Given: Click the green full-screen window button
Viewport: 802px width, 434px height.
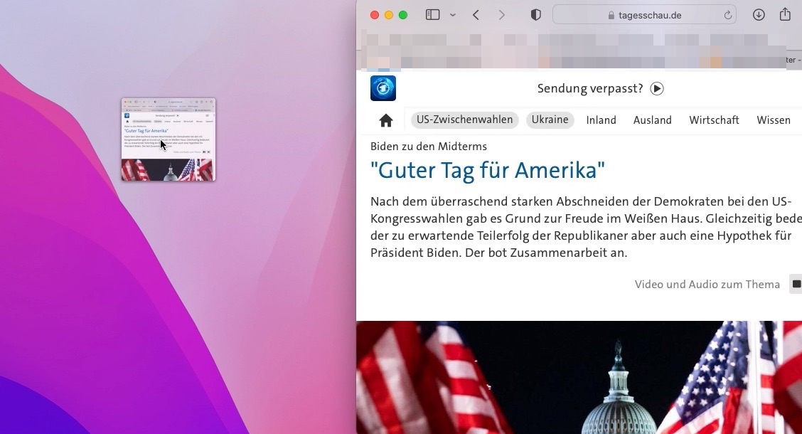Looking at the screenshot, I should tap(403, 16).
